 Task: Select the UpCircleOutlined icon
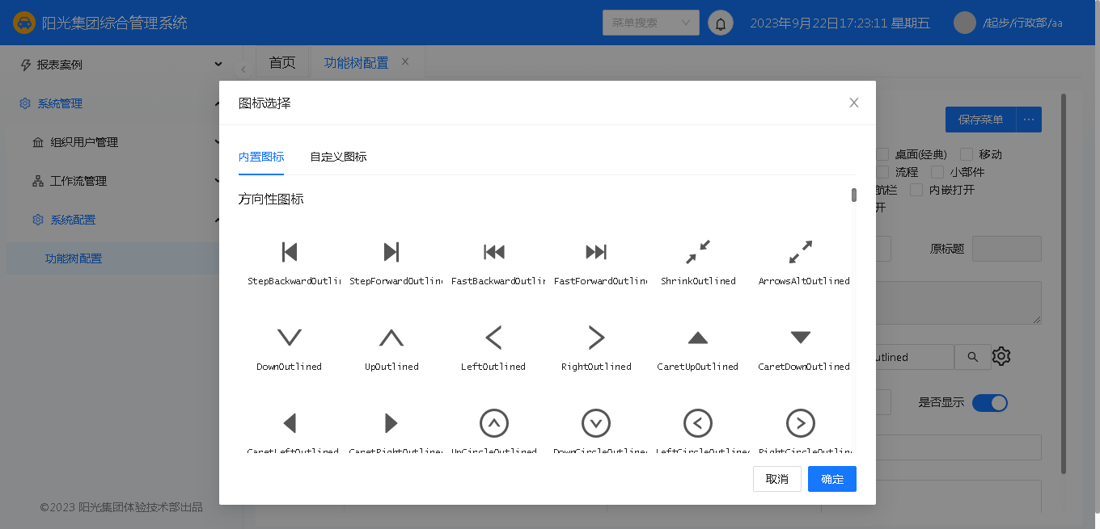[x=494, y=423]
